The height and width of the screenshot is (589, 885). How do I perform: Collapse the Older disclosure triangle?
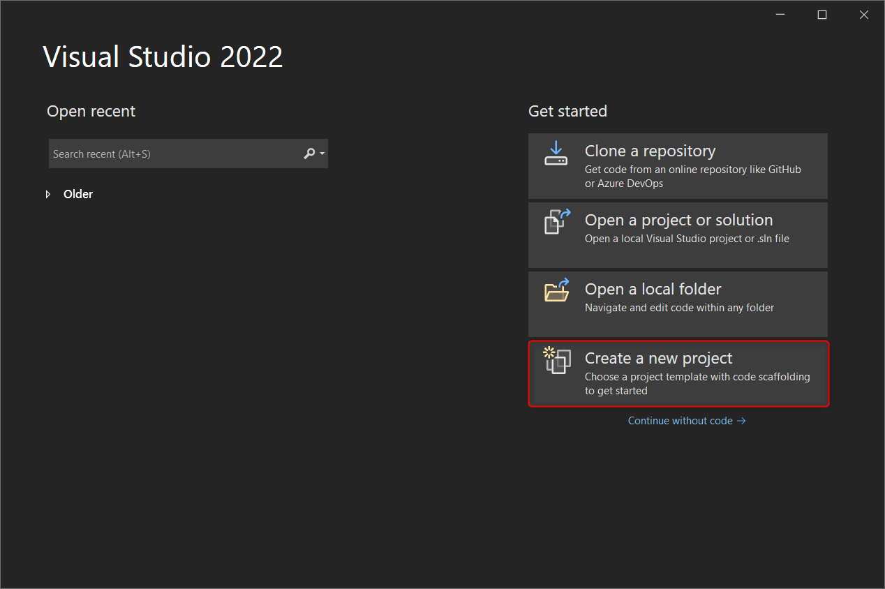tap(47, 194)
